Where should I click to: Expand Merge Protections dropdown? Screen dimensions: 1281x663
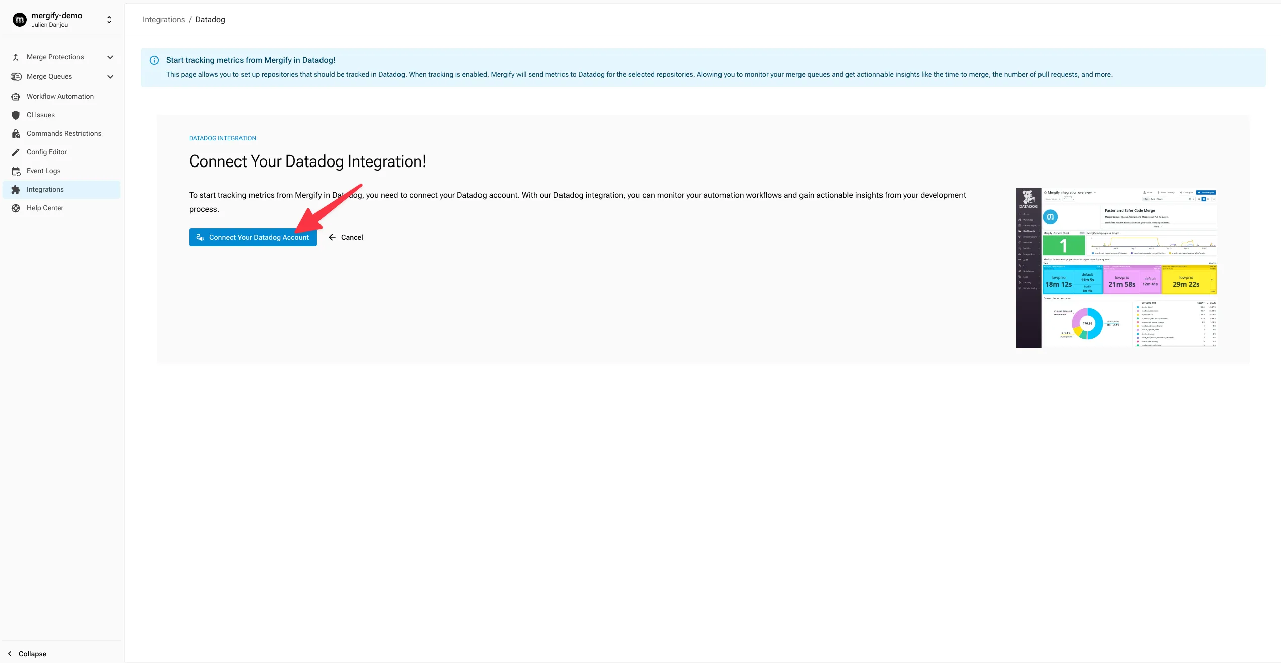109,57
